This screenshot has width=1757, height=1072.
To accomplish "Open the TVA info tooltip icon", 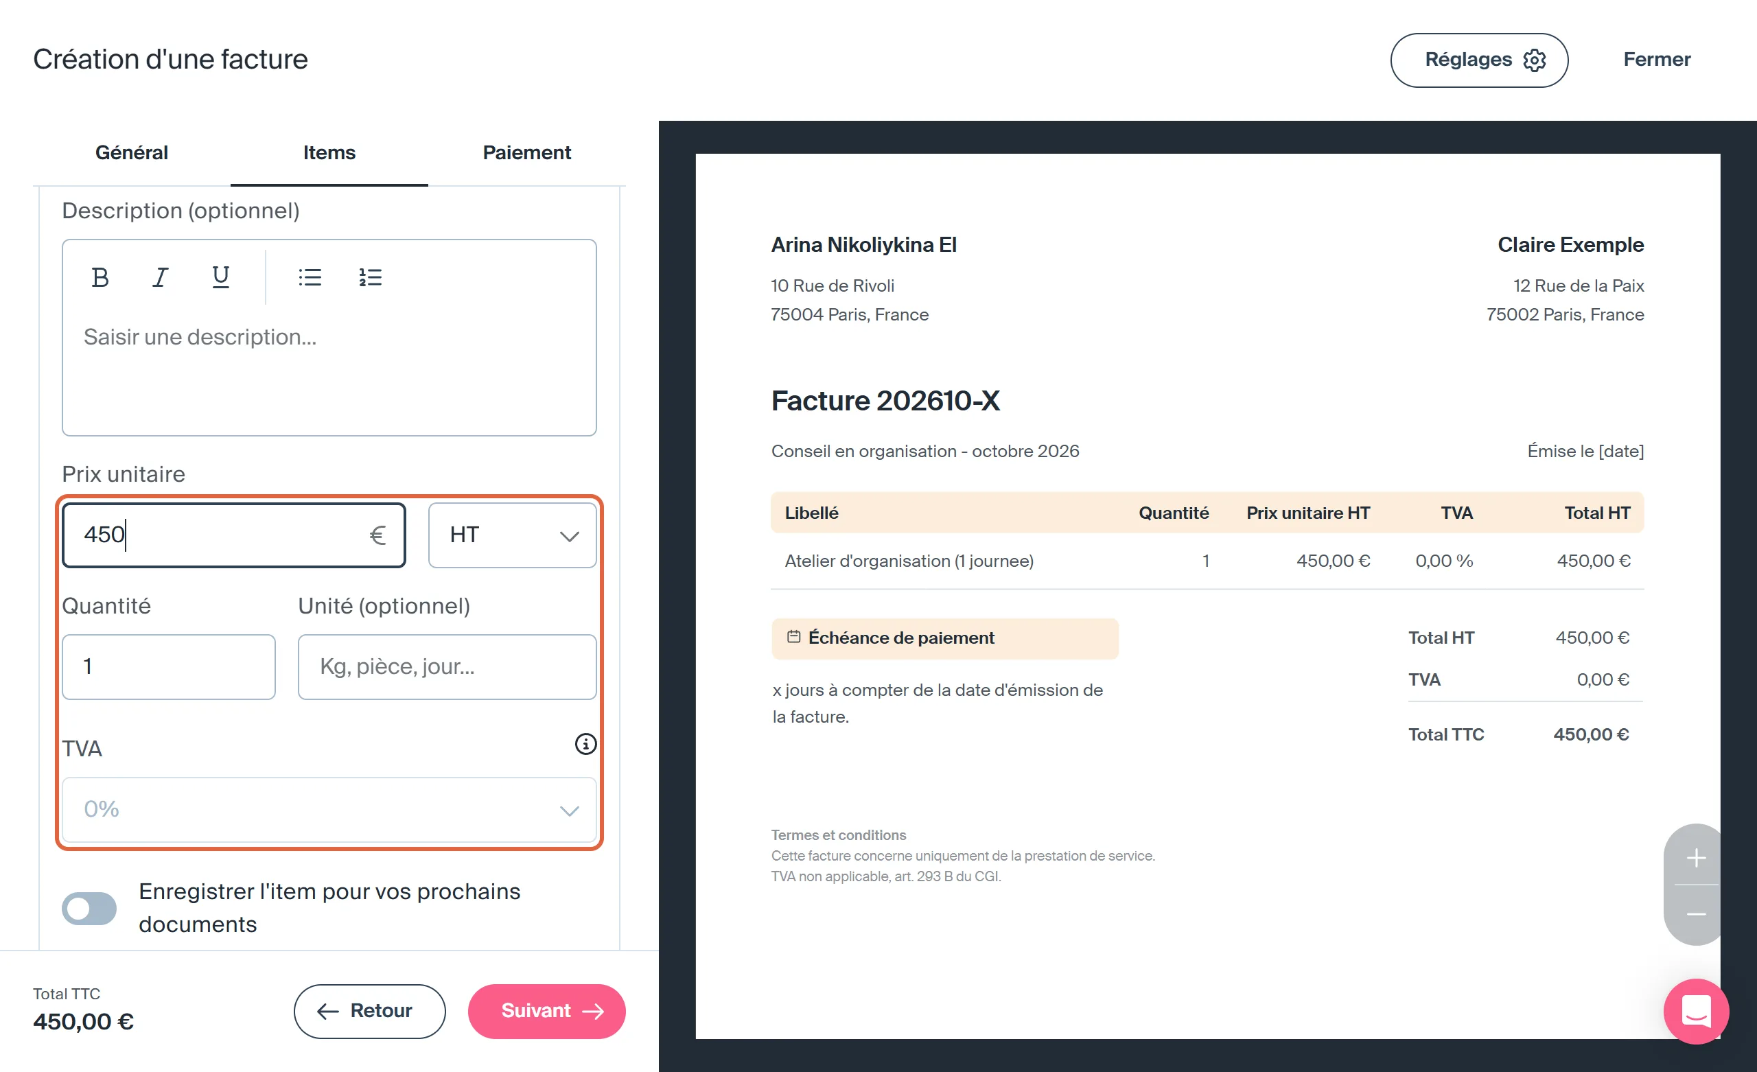I will coord(585,744).
